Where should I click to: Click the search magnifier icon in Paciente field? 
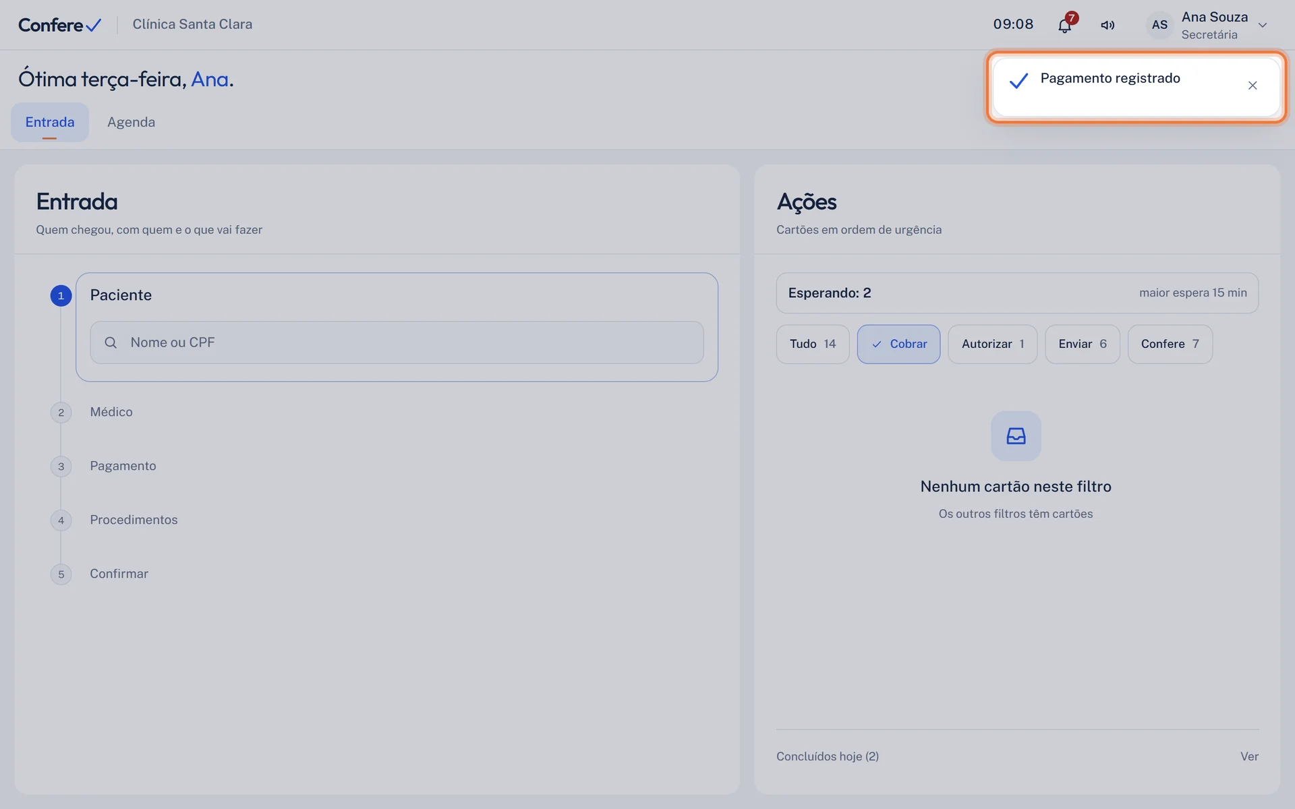point(111,342)
